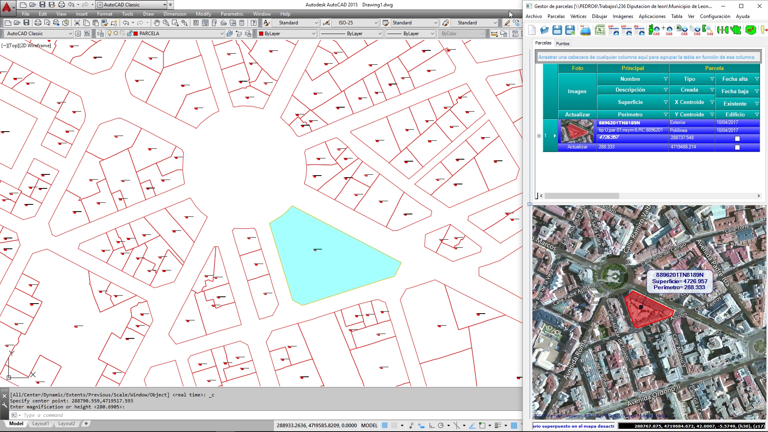Click the Perimetro column header
The image size is (768, 432).
tap(630, 115)
